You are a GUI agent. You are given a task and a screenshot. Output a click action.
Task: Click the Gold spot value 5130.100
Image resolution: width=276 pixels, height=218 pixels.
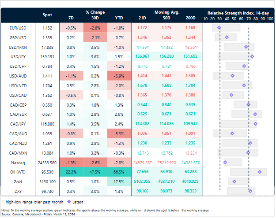(x=47, y=181)
